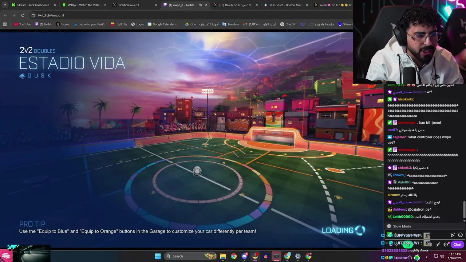Screen dimensions: 466x262
Task: Close the Stream - Kick Dashboard tab
Action: (55, 5)
